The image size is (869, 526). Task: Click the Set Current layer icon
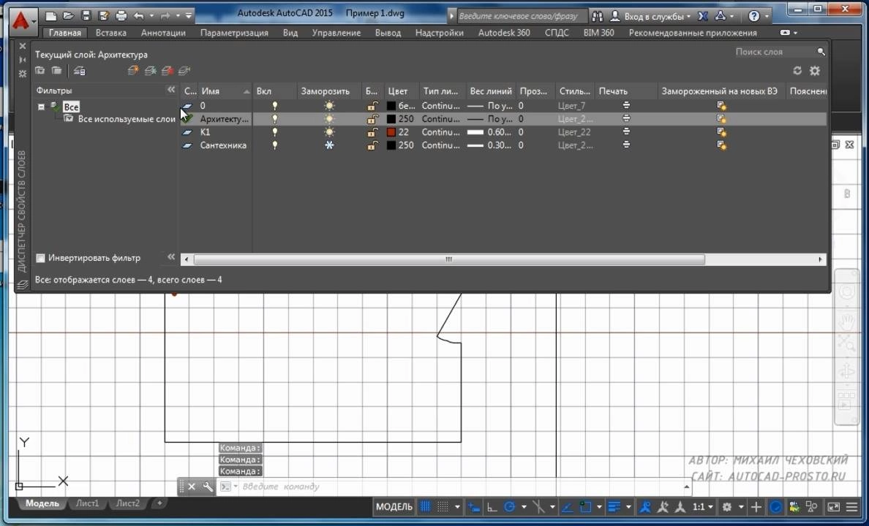(184, 70)
